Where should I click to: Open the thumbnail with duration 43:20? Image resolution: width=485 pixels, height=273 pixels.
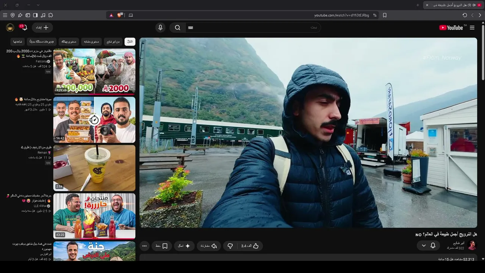pyautogui.click(x=94, y=217)
